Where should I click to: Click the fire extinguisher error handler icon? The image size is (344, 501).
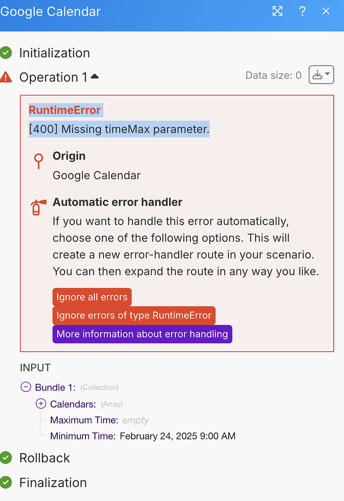(38, 207)
